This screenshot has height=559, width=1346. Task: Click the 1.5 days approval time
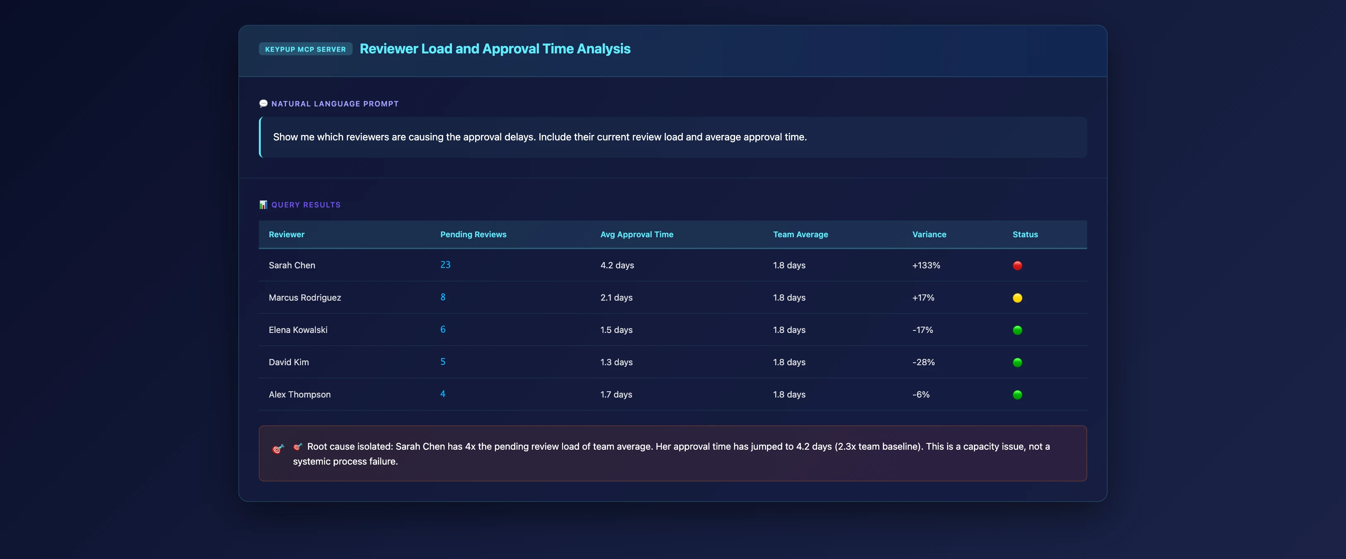pyautogui.click(x=616, y=330)
